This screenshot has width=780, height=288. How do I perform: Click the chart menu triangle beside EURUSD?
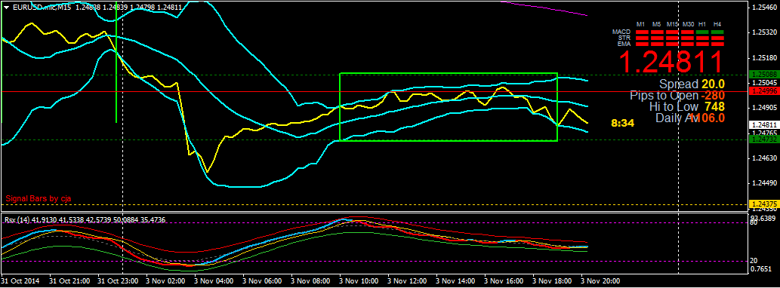tap(7, 7)
